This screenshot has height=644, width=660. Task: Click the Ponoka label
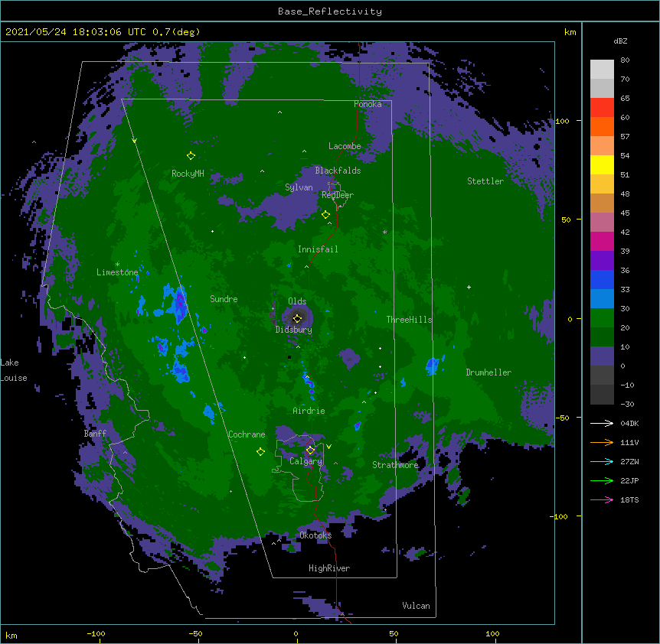pyautogui.click(x=368, y=104)
